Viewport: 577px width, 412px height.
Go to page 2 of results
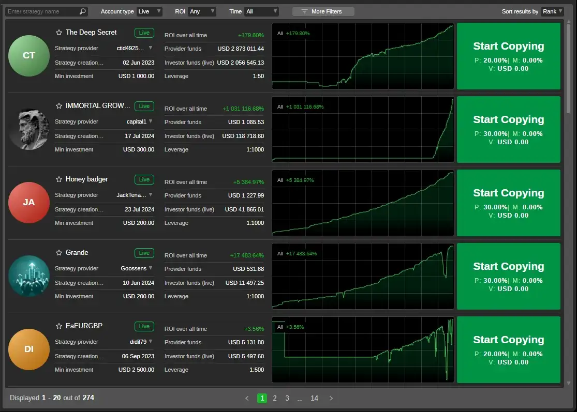[x=275, y=398]
